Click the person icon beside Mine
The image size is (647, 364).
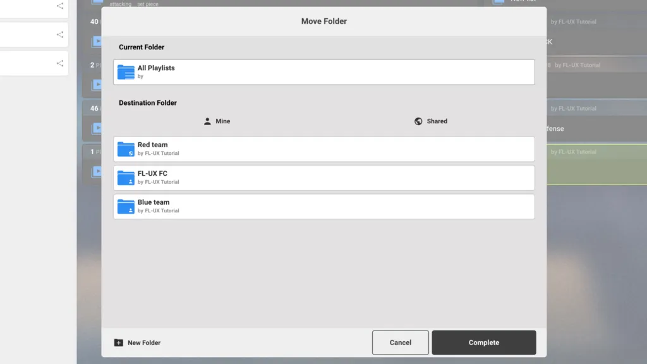click(x=207, y=121)
